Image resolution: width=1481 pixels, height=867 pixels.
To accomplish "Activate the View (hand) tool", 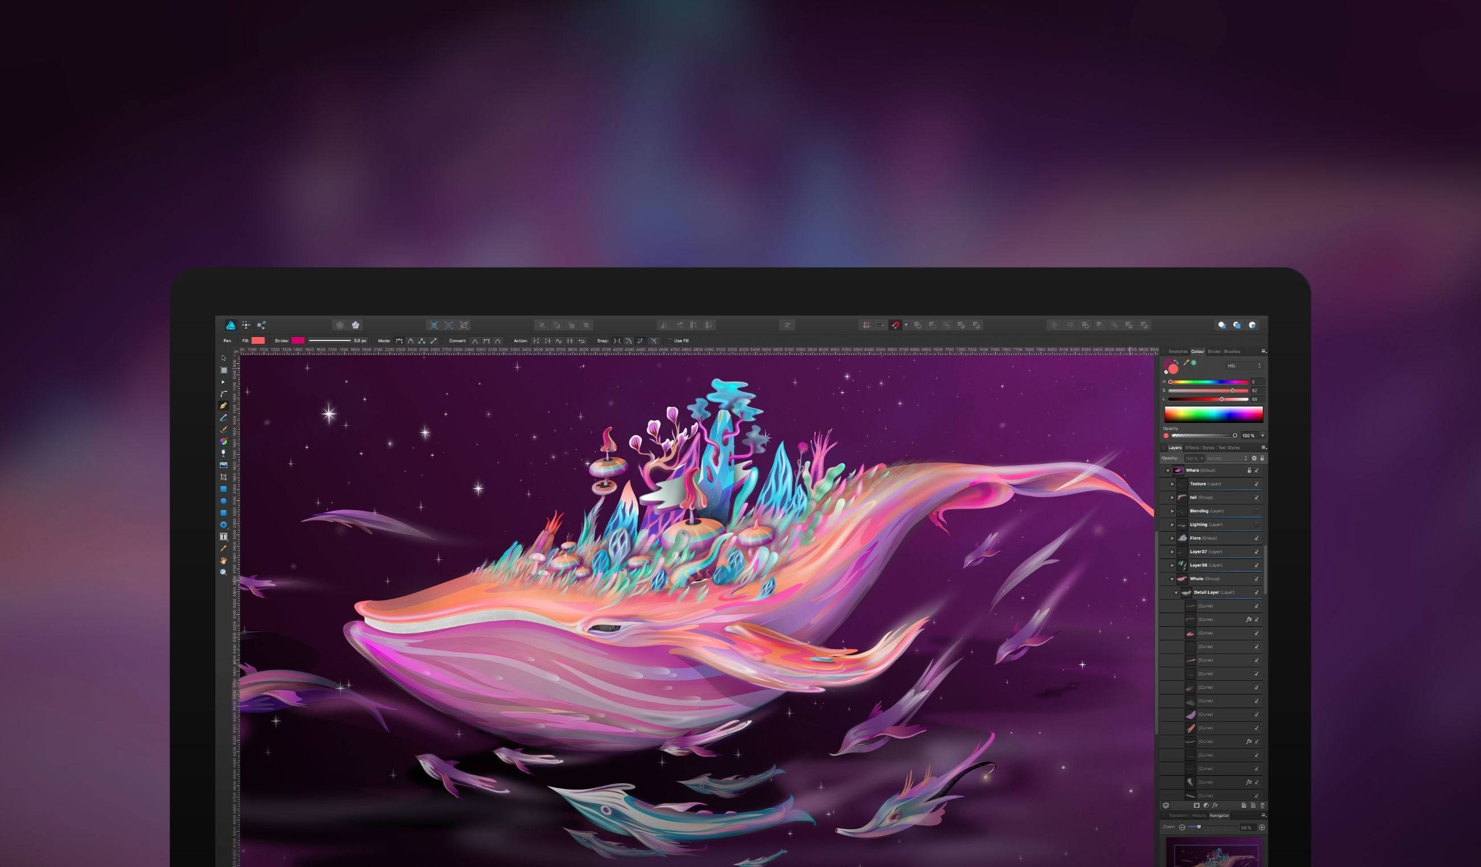I will pos(224,559).
